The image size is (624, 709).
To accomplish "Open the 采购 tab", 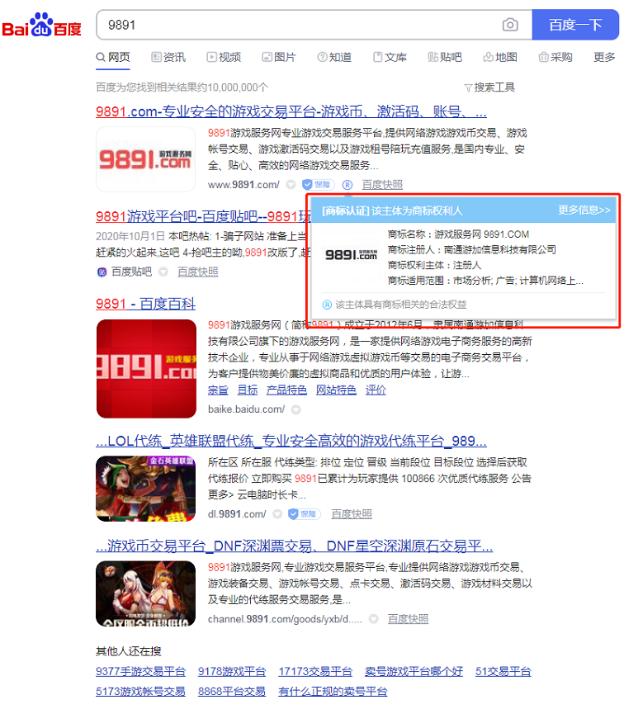I will pyautogui.click(x=555, y=57).
